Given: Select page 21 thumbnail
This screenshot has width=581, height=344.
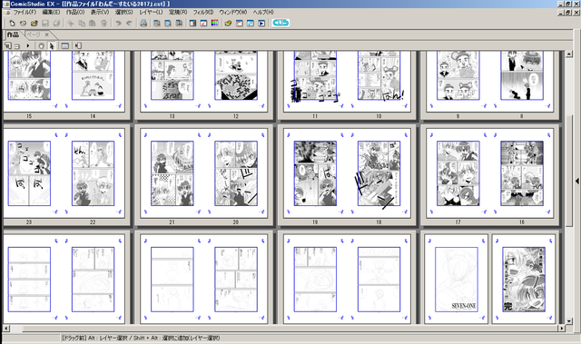Looking at the screenshot, I should 172,173.
